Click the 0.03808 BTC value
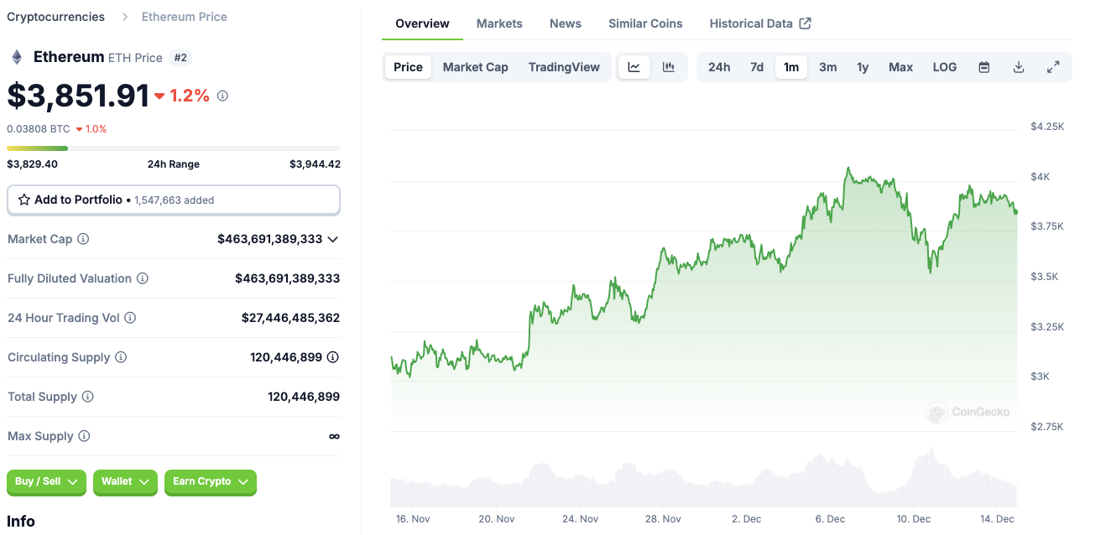Screen dimensions: 1111x535 point(39,129)
